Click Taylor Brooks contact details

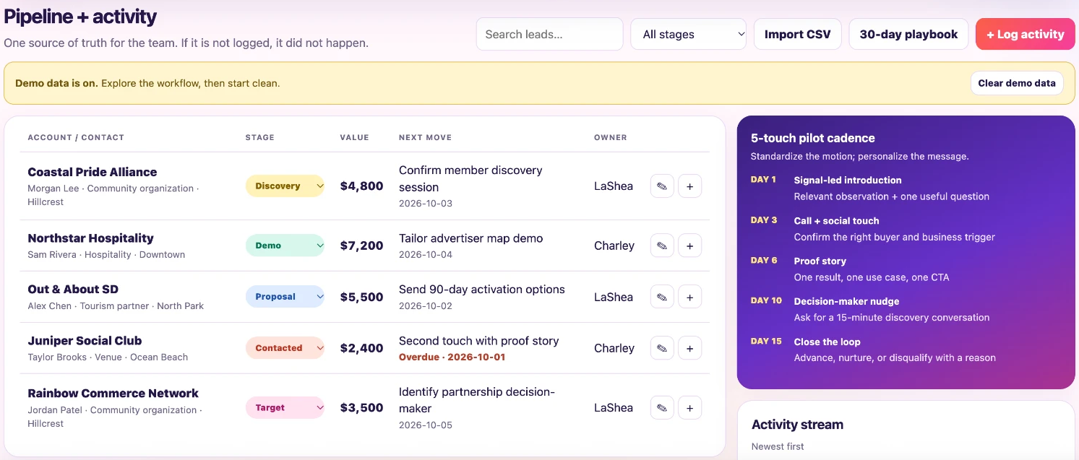point(108,357)
